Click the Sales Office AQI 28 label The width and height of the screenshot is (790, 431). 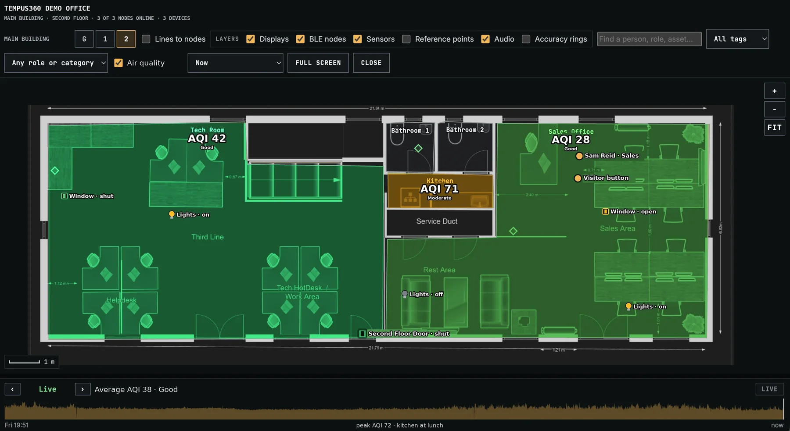click(x=571, y=140)
